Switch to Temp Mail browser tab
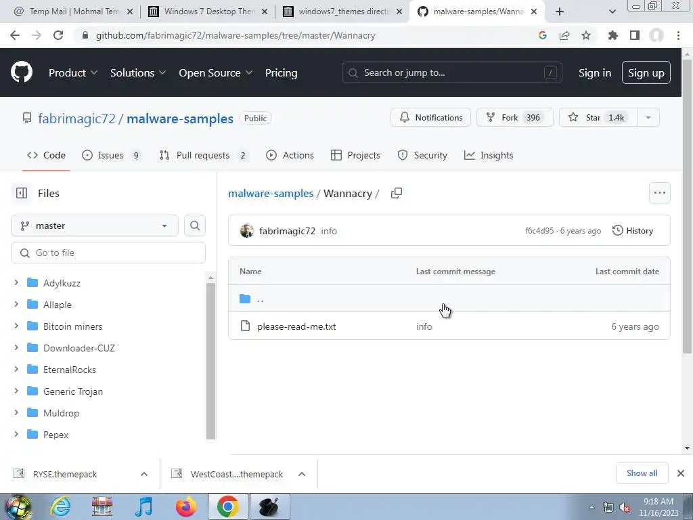Image resolution: width=693 pixels, height=520 pixels. pos(73,12)
